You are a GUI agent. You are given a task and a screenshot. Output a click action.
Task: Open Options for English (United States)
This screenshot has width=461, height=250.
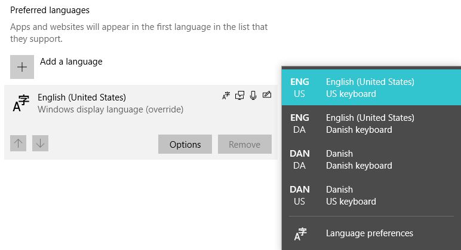pyautogui.click(x=185, y=144)
